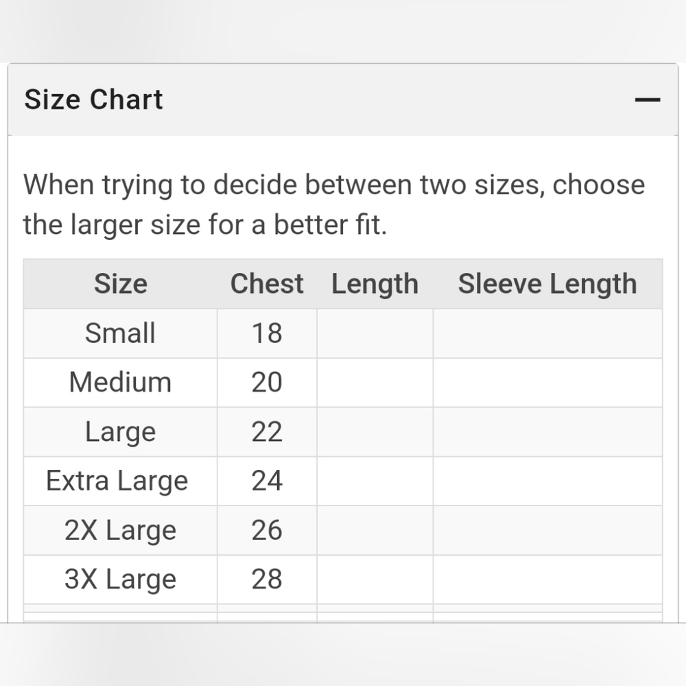Select the Sleeve Length column header
The image size is (686, 686).
(547, 285)
